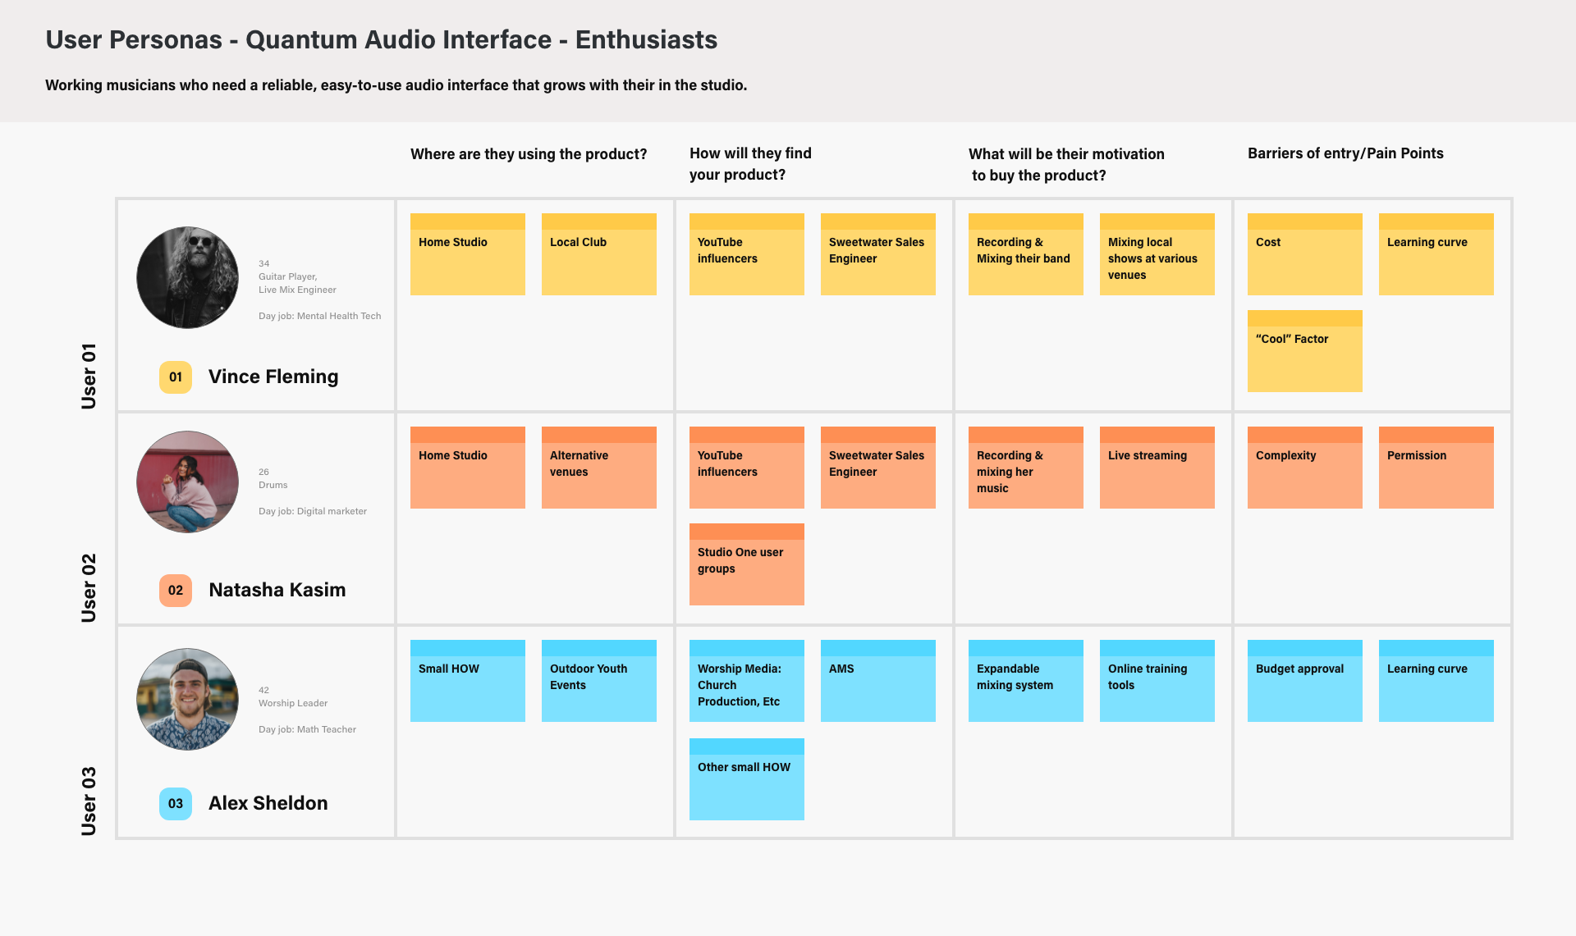Select the yellow "Cool" Factor sticky note
The image size is (1576, 936).
(x=1304, y=351)
